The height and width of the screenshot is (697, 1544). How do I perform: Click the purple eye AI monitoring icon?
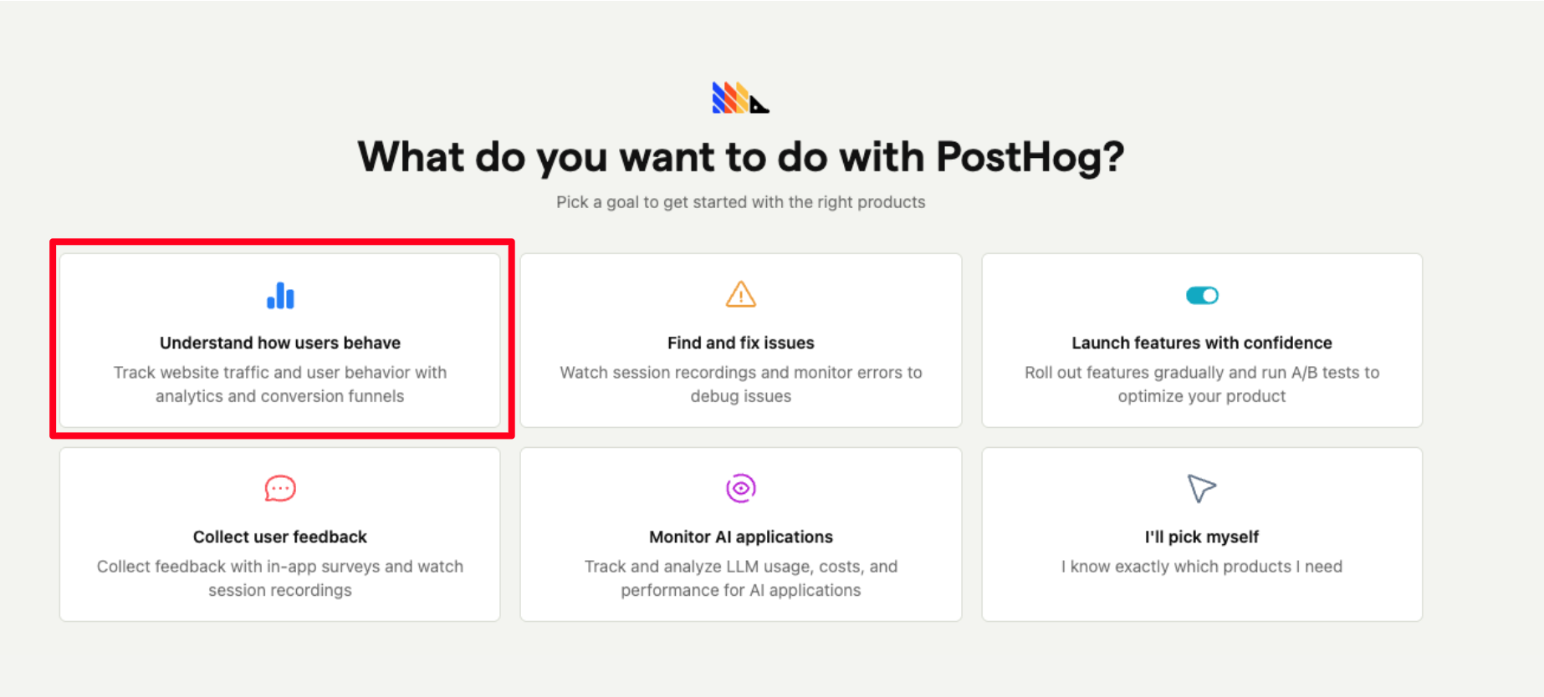(x=740, y=488)
